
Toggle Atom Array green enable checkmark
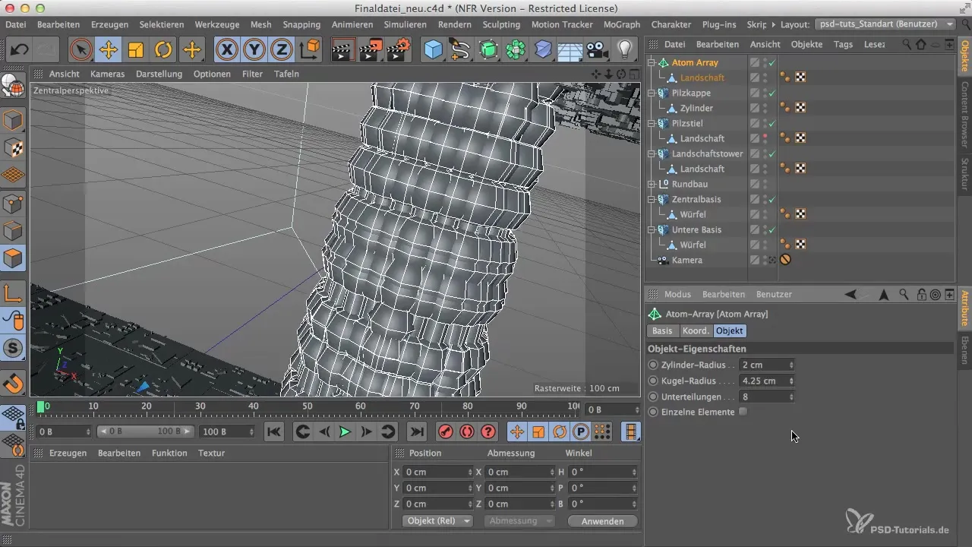coord(772,62)
